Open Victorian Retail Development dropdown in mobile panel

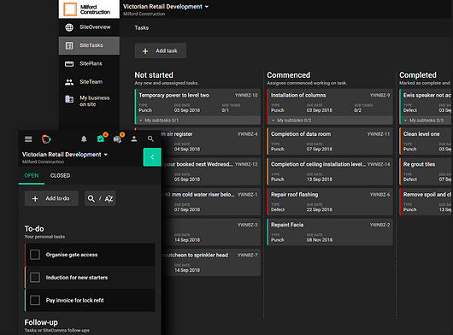point(65,155)
